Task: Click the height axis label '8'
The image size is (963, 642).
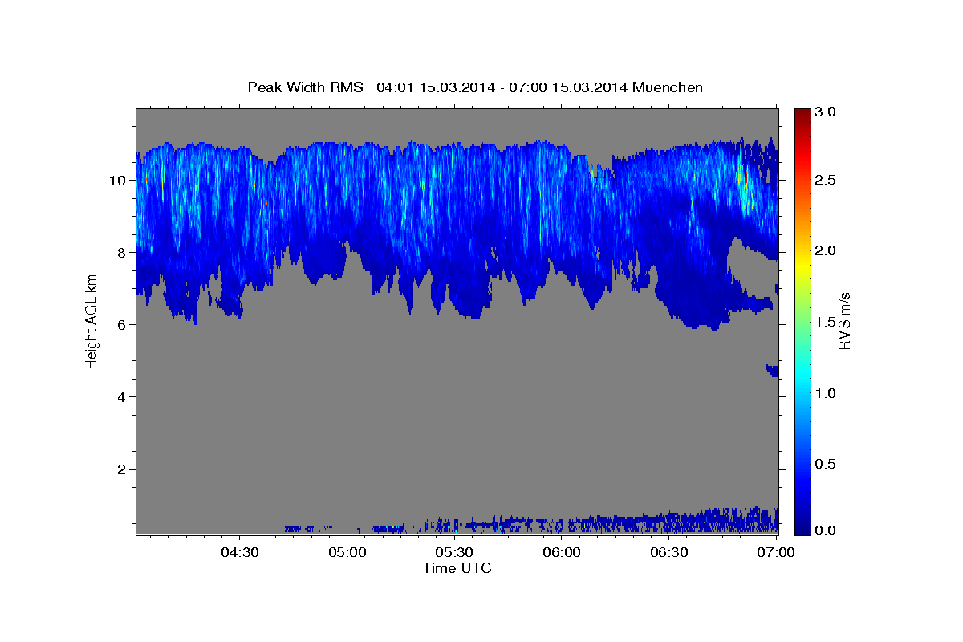Action: (122, 253)
